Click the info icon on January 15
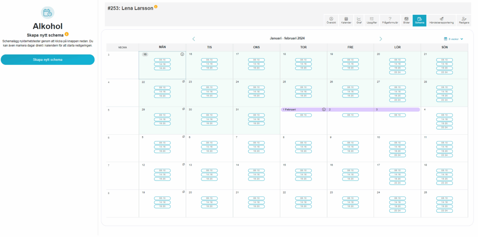Viewport: 478px width, 237px height. 182,54
